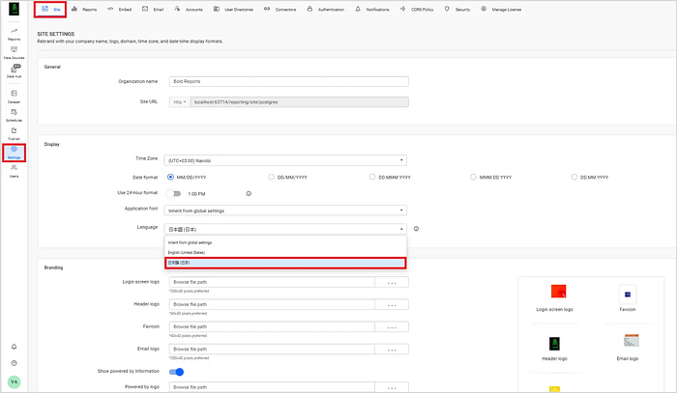
Task: Click the Favicon preview thumbnail
Action: click(x=628, y=295)
